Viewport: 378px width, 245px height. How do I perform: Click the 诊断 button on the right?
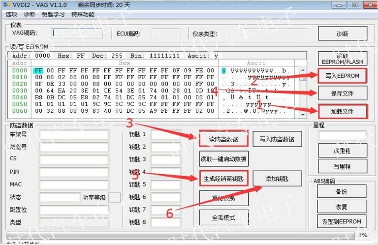tap(342, 34)
